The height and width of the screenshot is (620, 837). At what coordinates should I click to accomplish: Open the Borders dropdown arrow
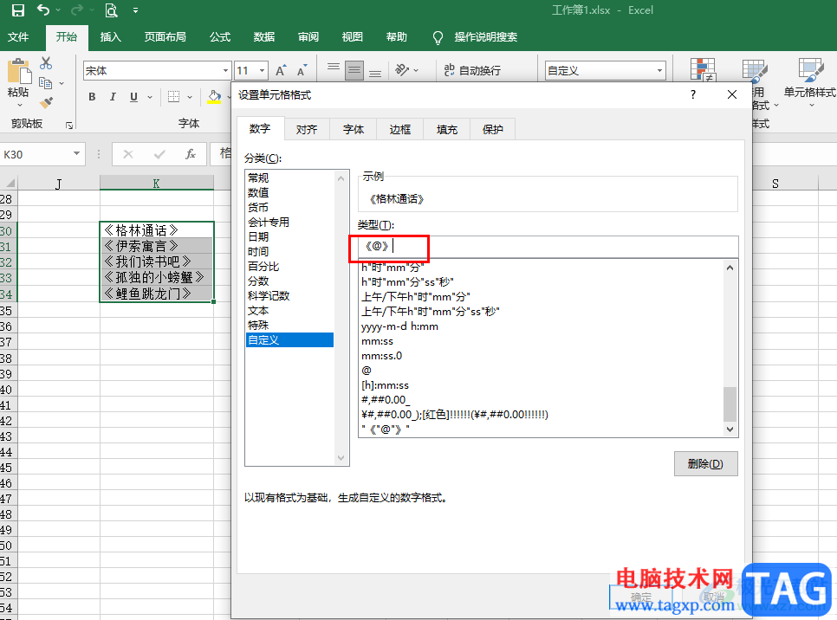(190, 97)
